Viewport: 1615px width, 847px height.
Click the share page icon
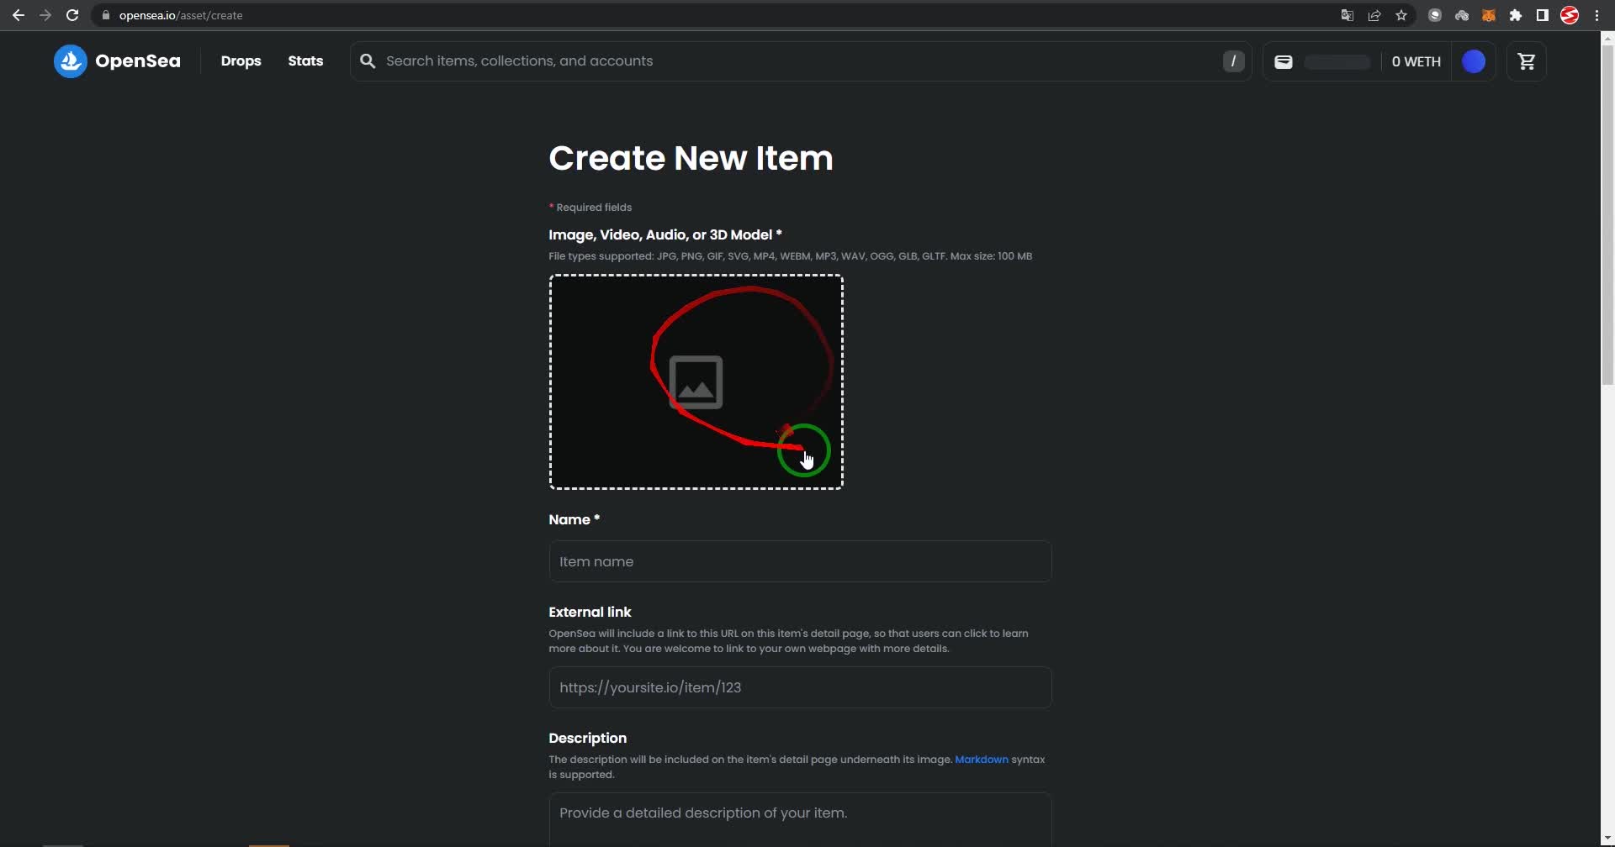coord(1374,15)
